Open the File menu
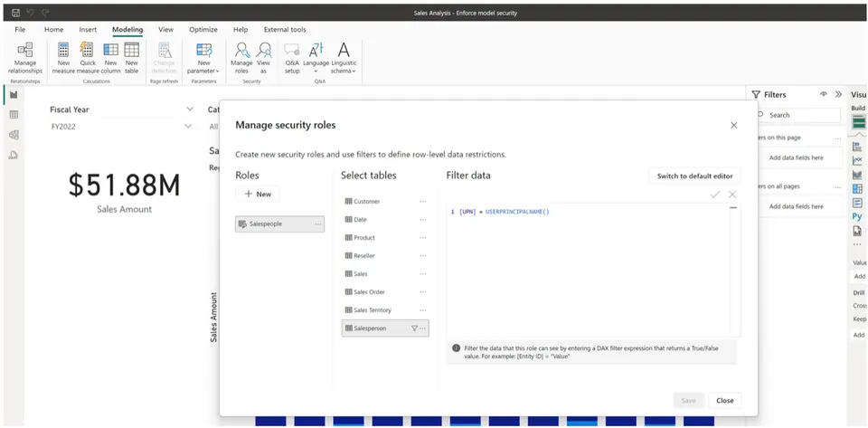The image size is (868, 428). [20, 29]
